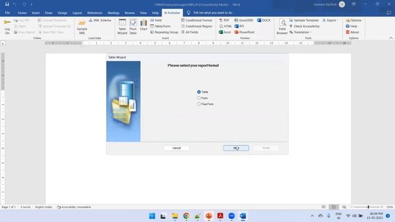Preview report as DOCX
The width and height of the screenshot is (395, 222).
264,20
